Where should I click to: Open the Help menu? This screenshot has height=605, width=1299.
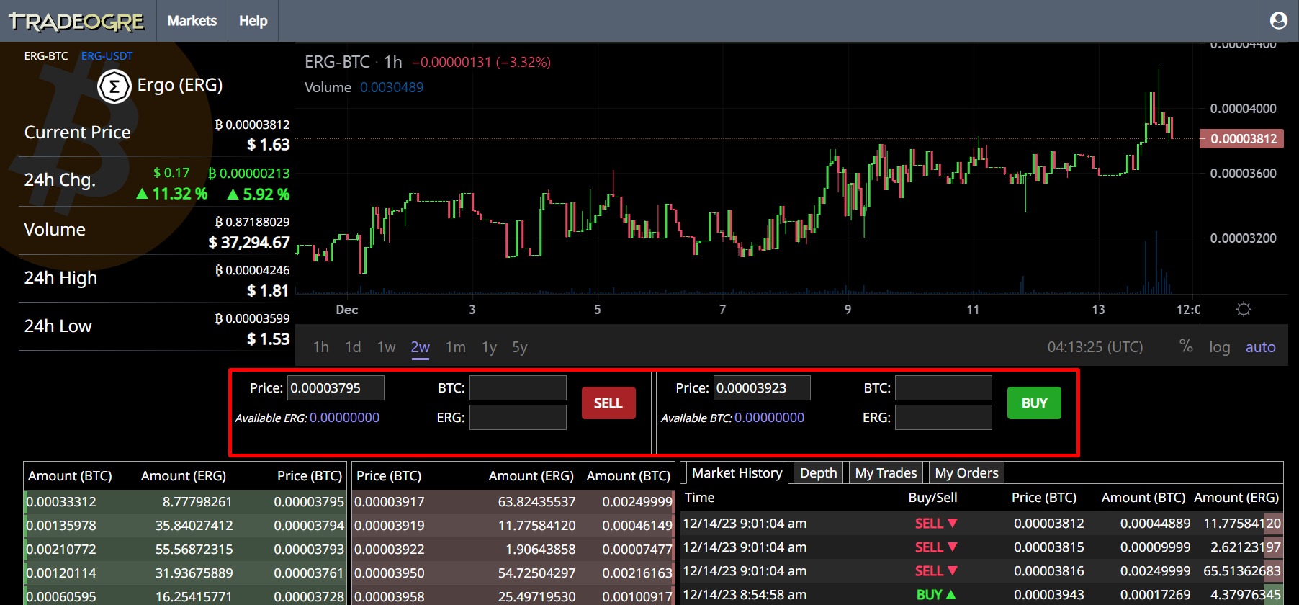click(253, 21)
